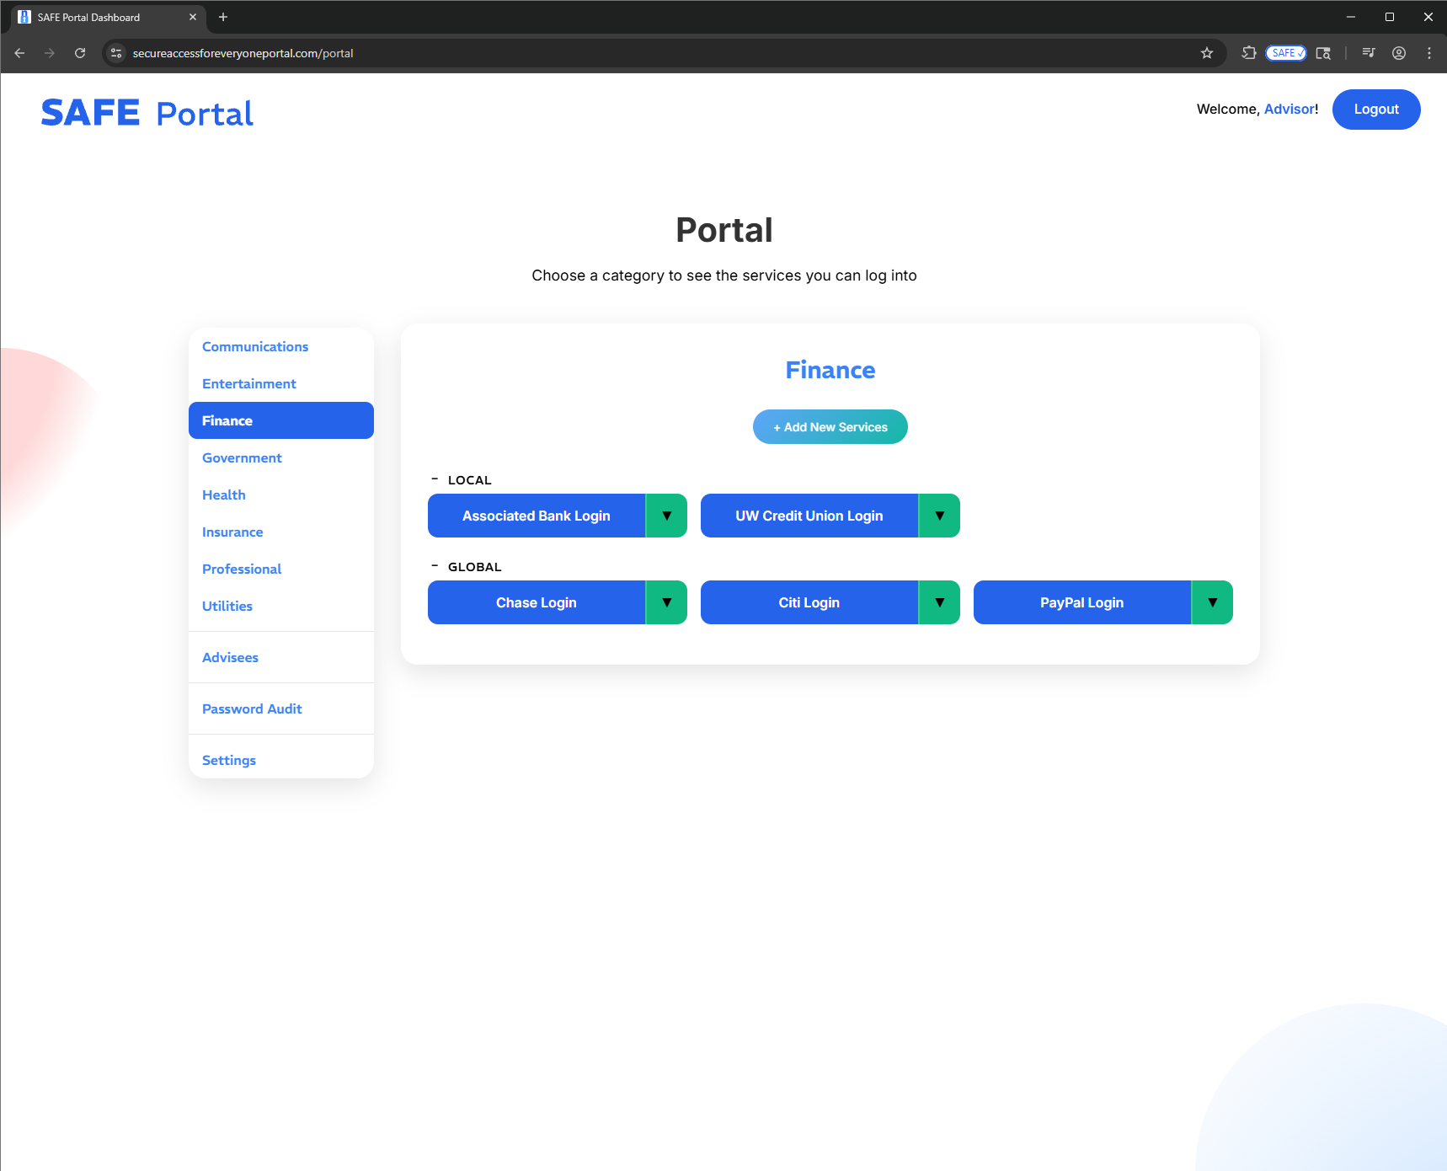Collapse the LOCAL services section
The height and width of the screenshot is (1171, 1447).
435,479
